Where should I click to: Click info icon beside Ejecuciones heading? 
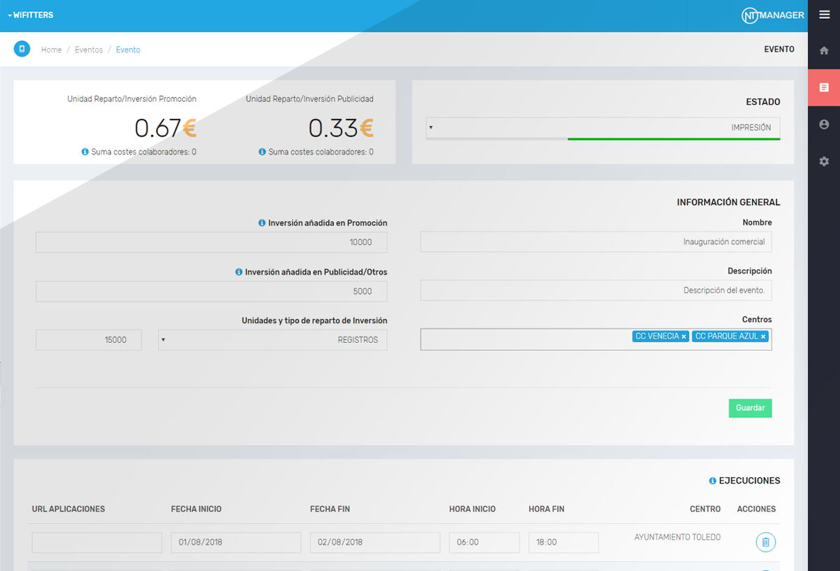[x=713, y=481]
